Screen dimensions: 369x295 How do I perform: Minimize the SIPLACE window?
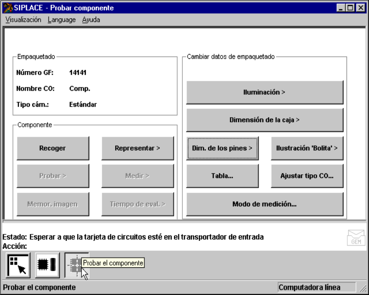pyautogui.click(x=341, y=8)
